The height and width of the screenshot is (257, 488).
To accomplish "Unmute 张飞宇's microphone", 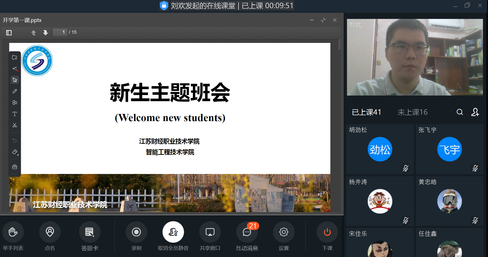I will point(475,168).
